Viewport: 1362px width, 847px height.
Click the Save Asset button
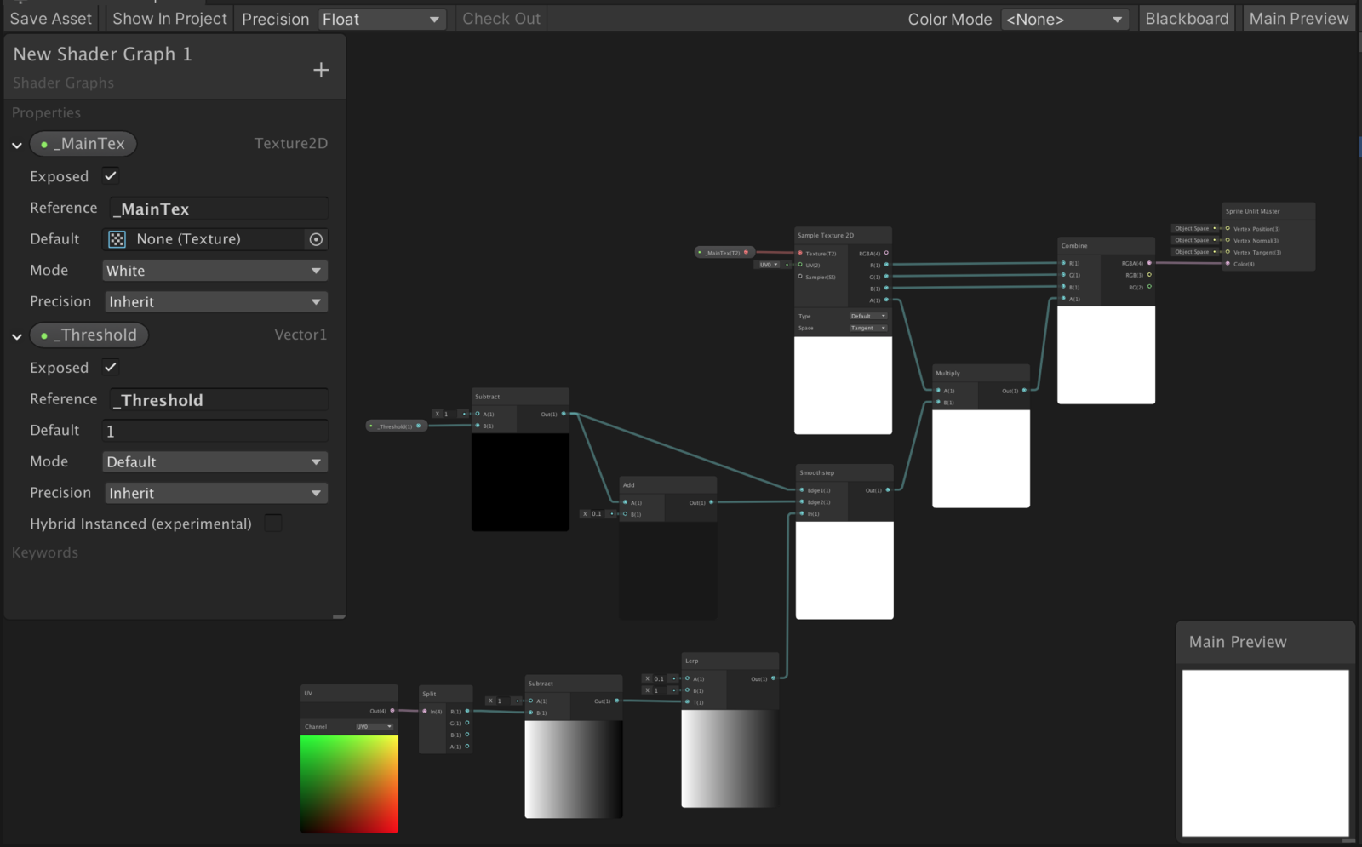50,18
